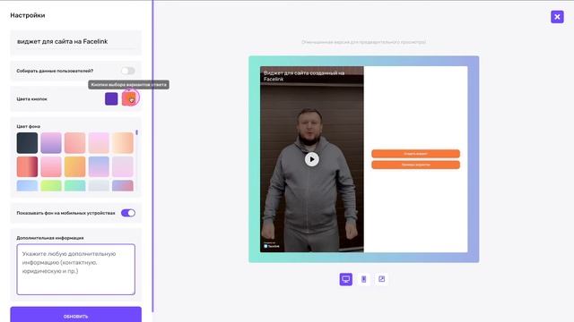574x322 pixels.
Task: Toggle 'Собирать данные пользователей?' switch
Action: pos(127,71)
